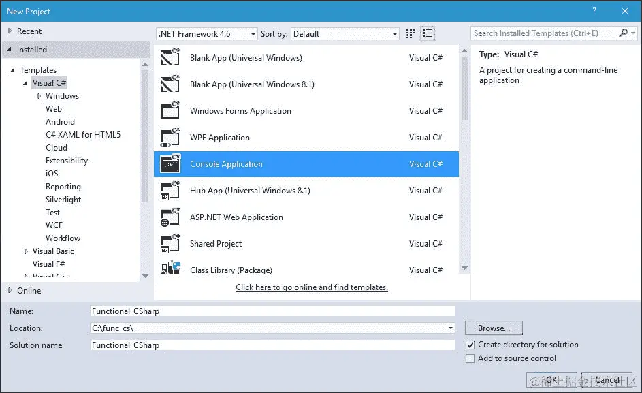The image size is (642, 393).
Task: Click the Hub App template icon
Action: 170,191
